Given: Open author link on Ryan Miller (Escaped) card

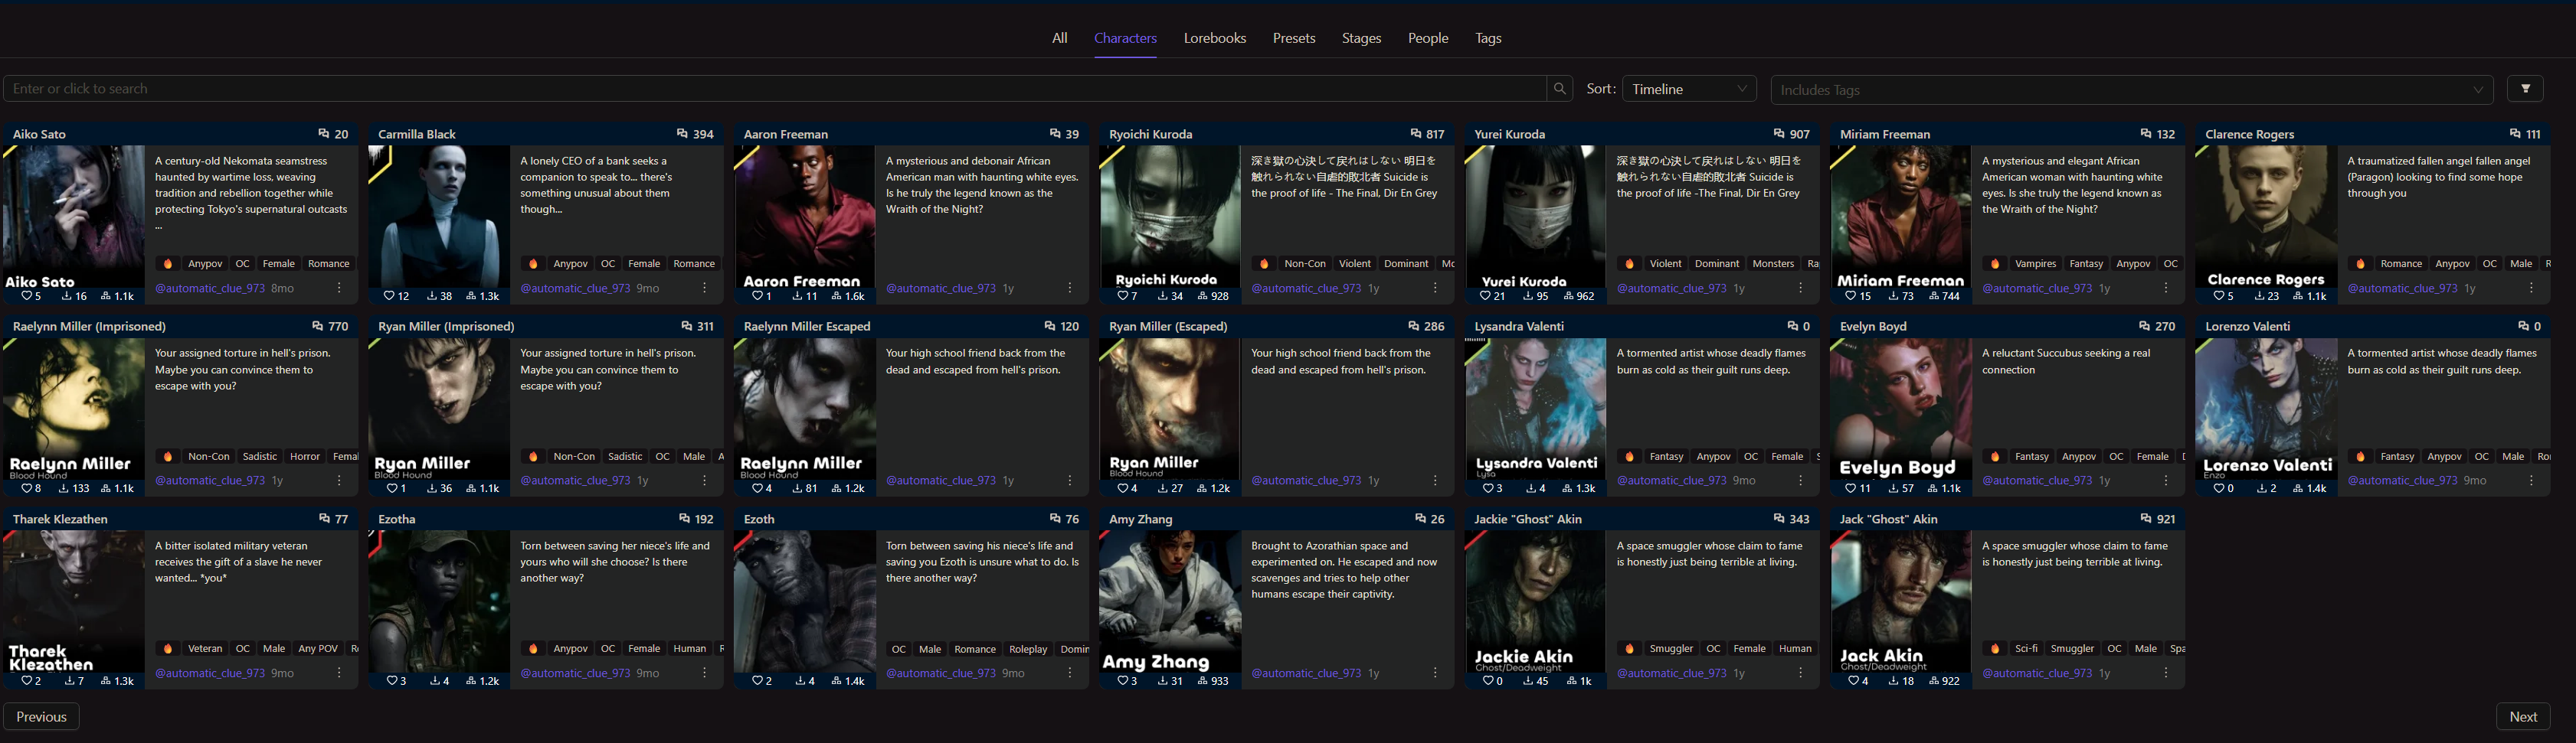Looking at the screenshot, I should [x=1306, y=481].
